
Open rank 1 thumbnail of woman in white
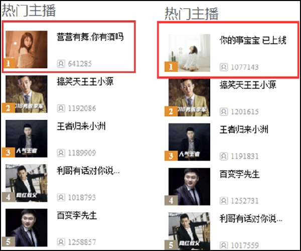(189, 53)
